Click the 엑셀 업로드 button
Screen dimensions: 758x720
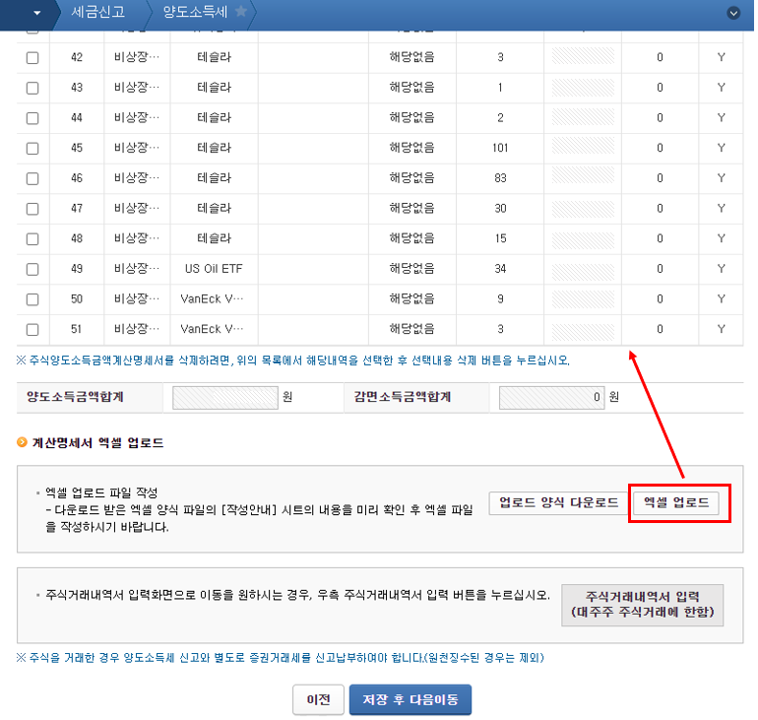(x=676, y=503)
